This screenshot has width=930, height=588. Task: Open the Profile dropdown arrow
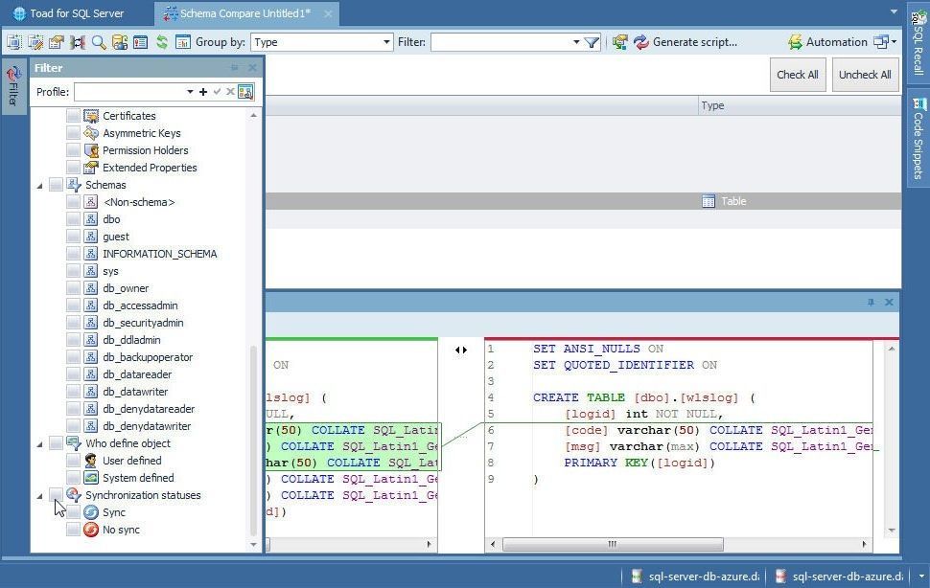190,92
